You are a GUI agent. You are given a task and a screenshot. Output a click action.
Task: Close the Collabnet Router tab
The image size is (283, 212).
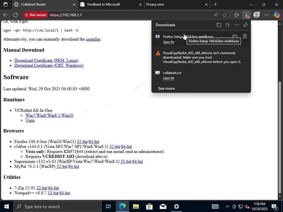[x=74, y=4]
